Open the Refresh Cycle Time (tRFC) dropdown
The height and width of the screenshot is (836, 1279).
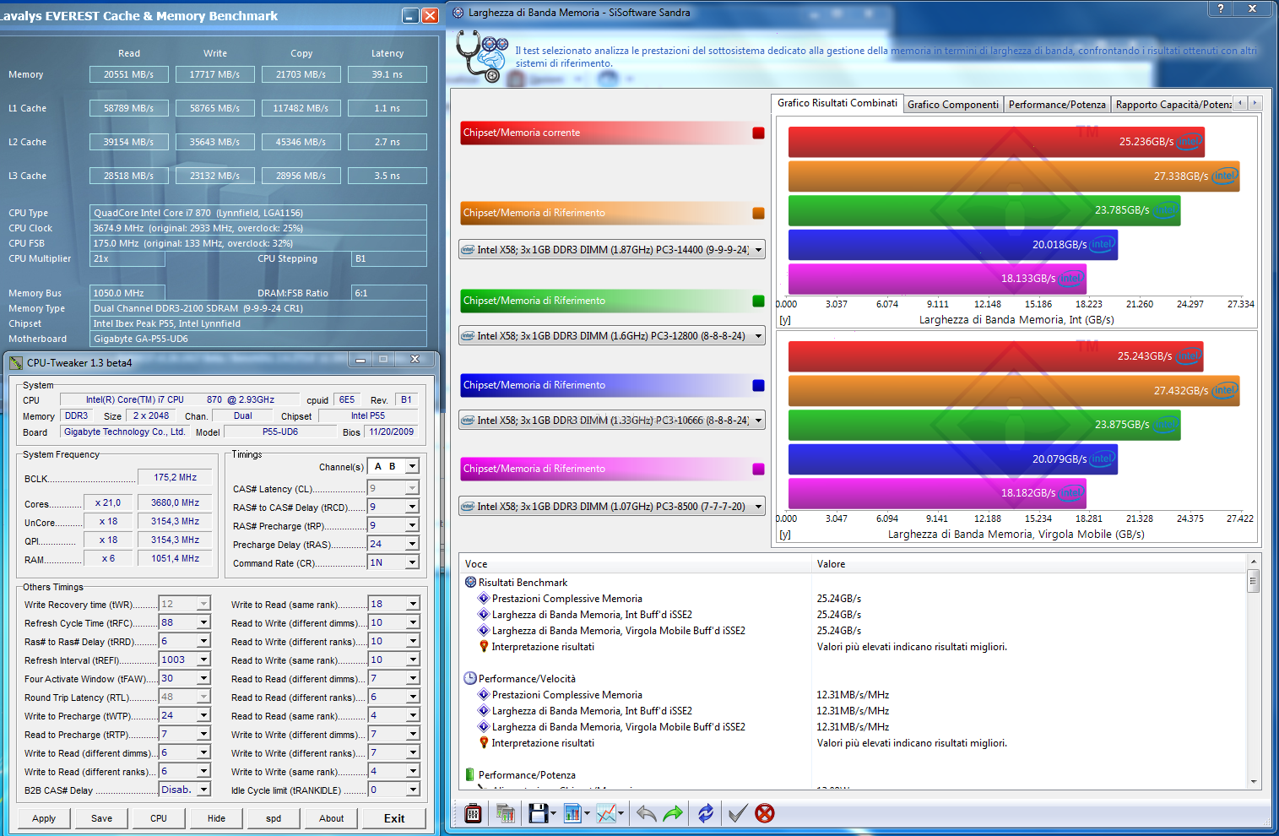[x=203, y=622]
